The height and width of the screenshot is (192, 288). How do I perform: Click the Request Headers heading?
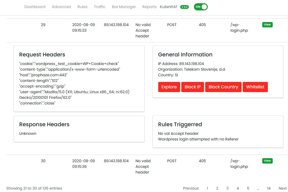(x=42, y=55)
